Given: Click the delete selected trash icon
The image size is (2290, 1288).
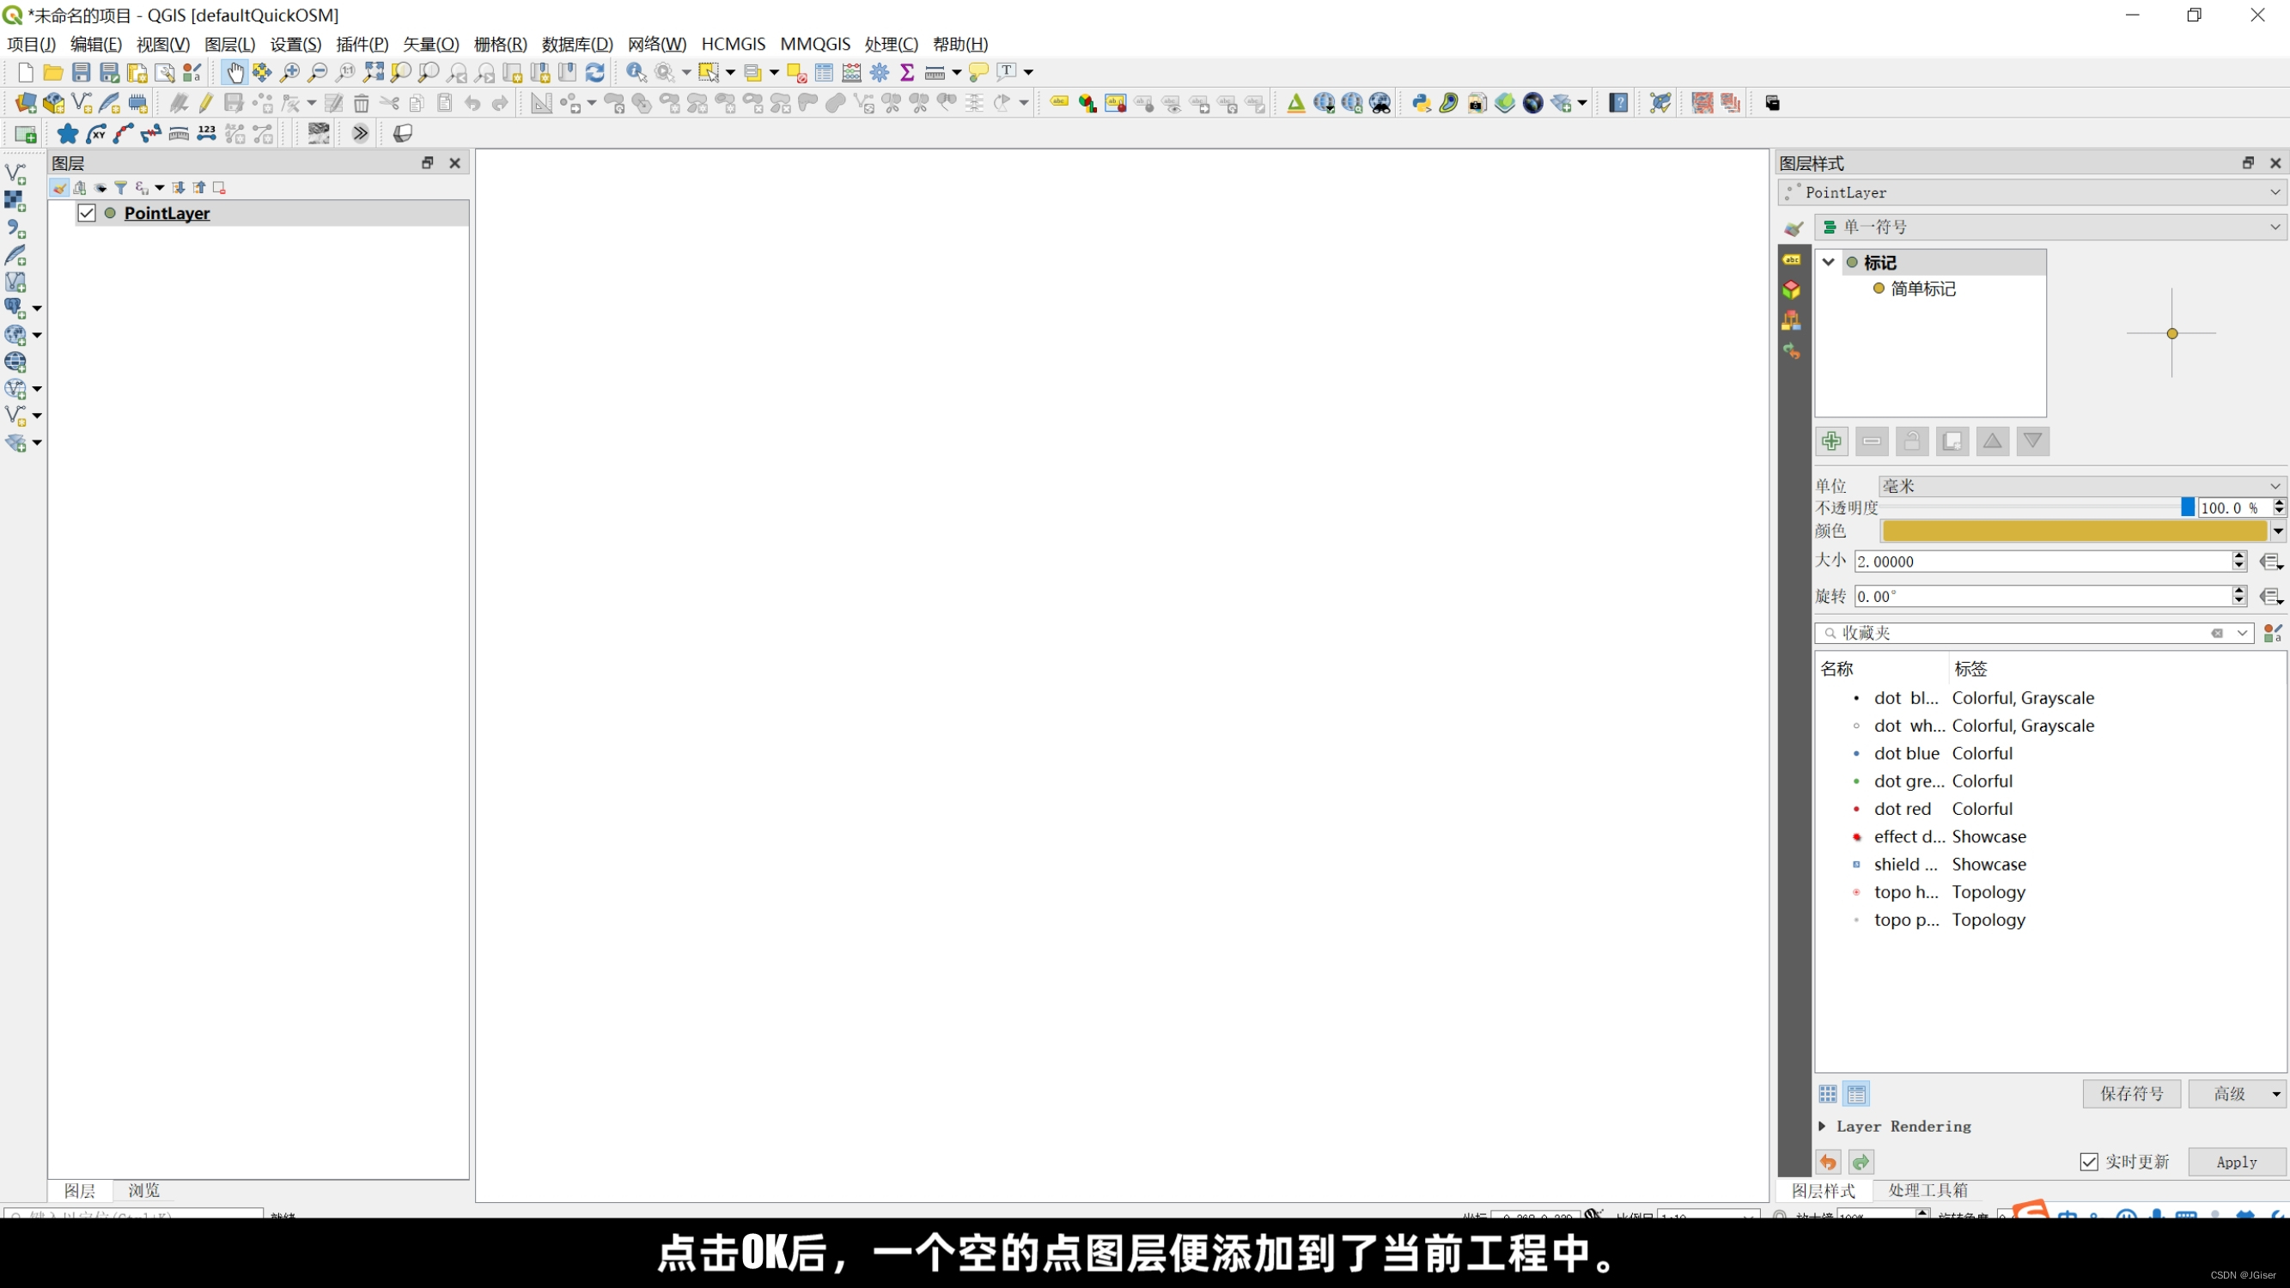Looking at the screenshot, I should point(361,103).
